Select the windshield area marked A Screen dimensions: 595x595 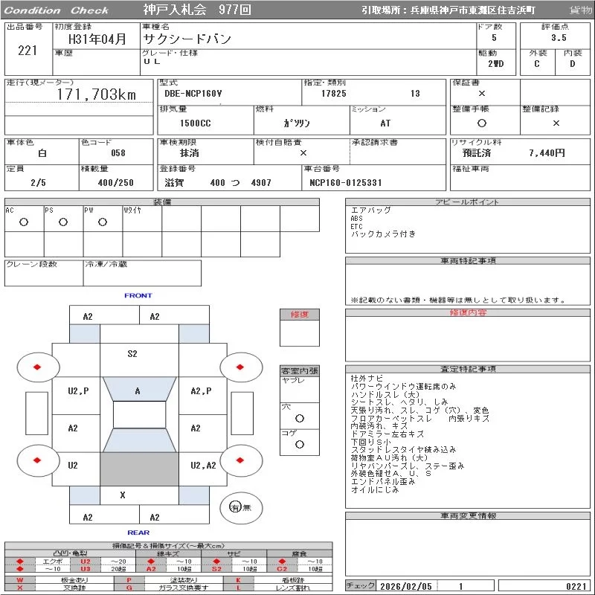point(138,390)
